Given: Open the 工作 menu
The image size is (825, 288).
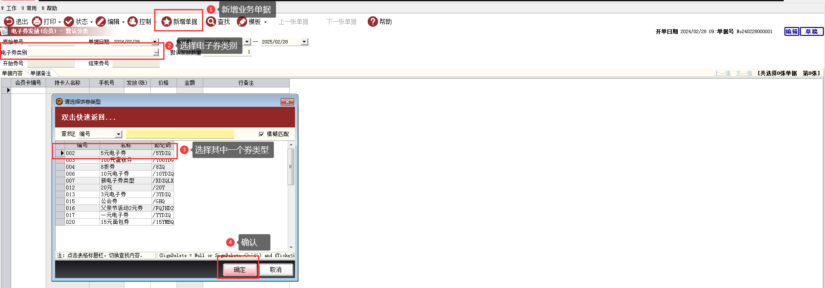Looking at the screenshot, I should (x=9, y=8).
